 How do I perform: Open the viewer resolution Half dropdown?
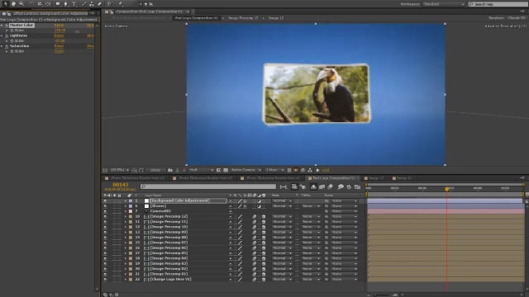click(202, 170)
